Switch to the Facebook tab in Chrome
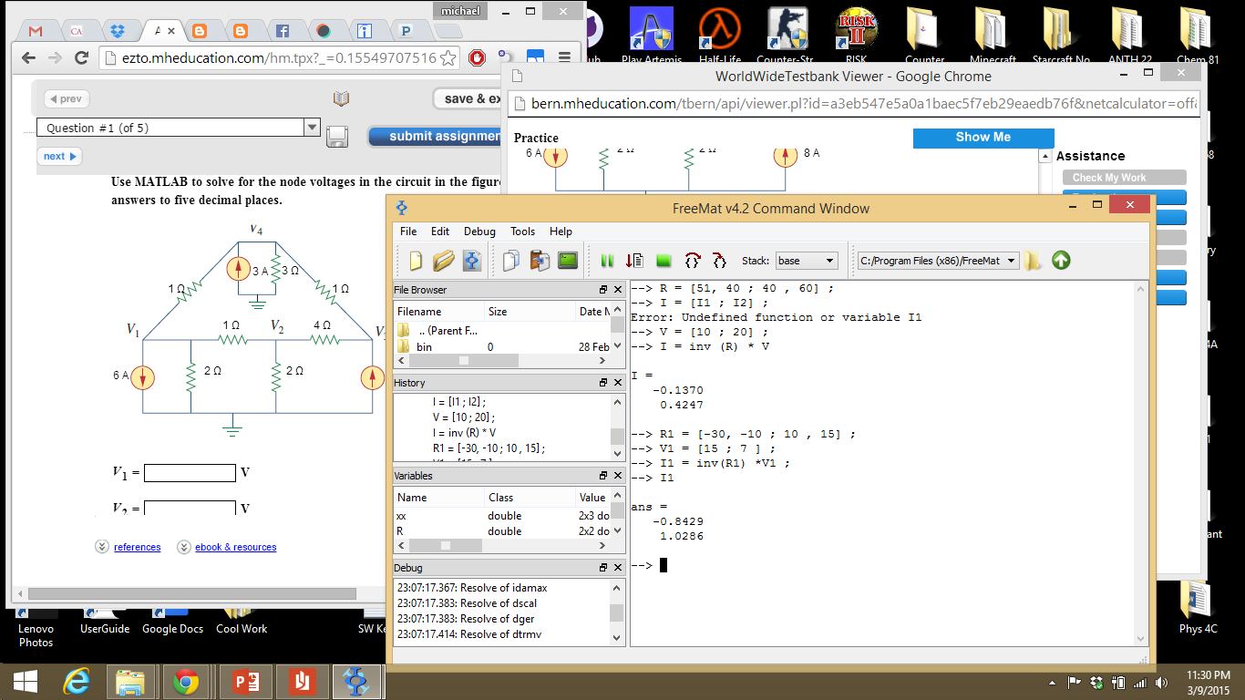Image resolution: width=1245 pixels, height=700 pixels. click(283, 31)
